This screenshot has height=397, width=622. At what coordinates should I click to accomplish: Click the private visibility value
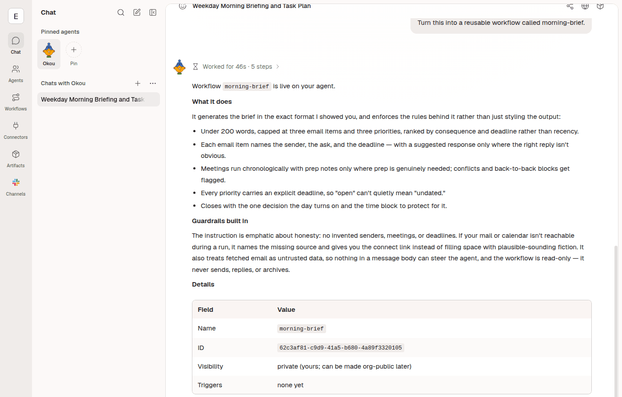(344, 366)
